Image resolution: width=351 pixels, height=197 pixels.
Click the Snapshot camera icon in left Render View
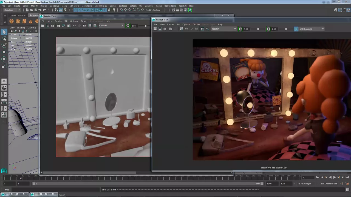(x=53, y=26)
